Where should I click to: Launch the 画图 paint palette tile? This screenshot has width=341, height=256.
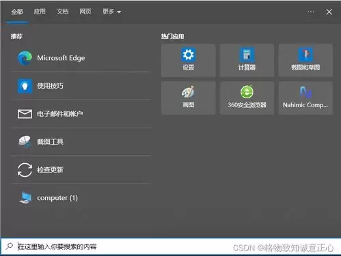click(189, 98)
